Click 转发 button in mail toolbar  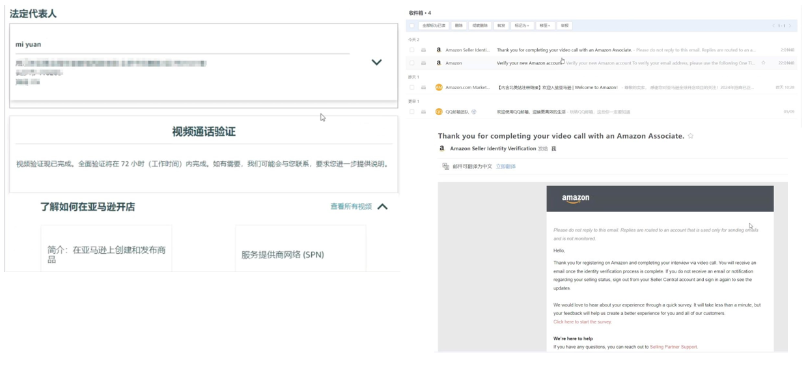click(x=501, y=26)
